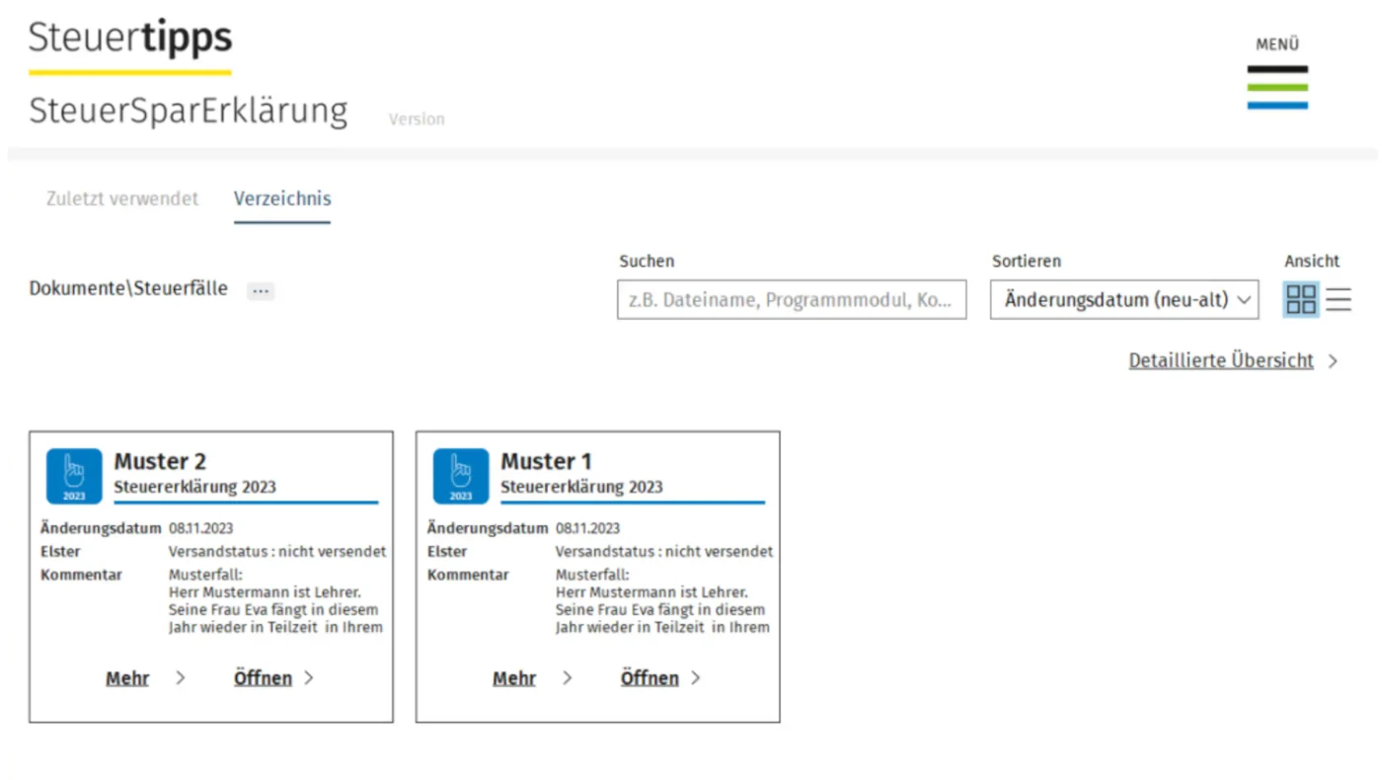Click the arrow beside Öffnen in Muster 1
Viewport: 1382px width, 780px height.
pos(696,678)
